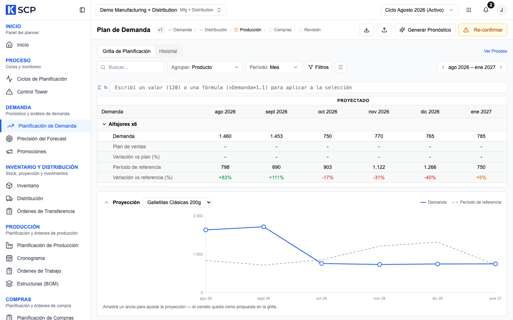Focus the Buscar search field
Screen dimensions: 513x320
click(x=131, y=67)
